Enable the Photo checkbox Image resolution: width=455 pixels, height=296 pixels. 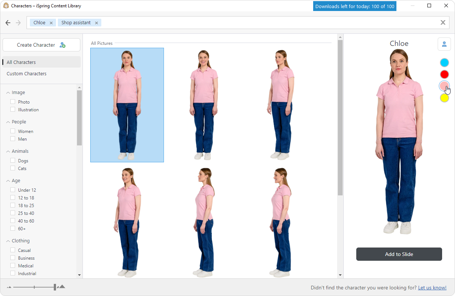[x=13, y=102]
